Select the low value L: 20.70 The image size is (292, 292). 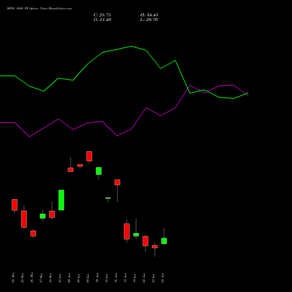click(149, 20)
